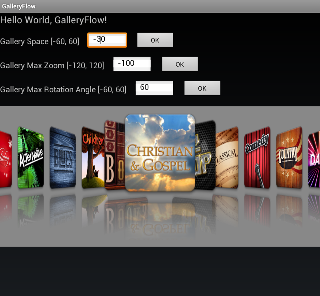Click the Children's genre cover
This screenshot has height=296, width=320.
tap(91, 156)
